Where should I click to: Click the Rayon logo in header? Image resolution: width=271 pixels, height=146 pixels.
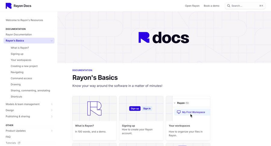pyautogui.click(x=8, y=6)
